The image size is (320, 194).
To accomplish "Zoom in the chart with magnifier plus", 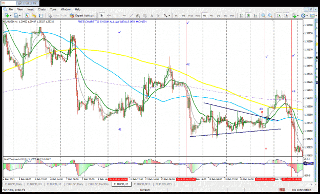I will click(x=263, y=15).
